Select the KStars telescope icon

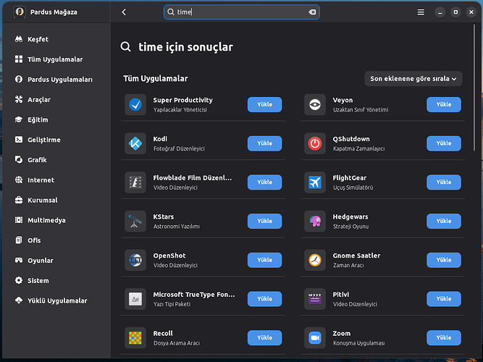[x=135, y=221]
